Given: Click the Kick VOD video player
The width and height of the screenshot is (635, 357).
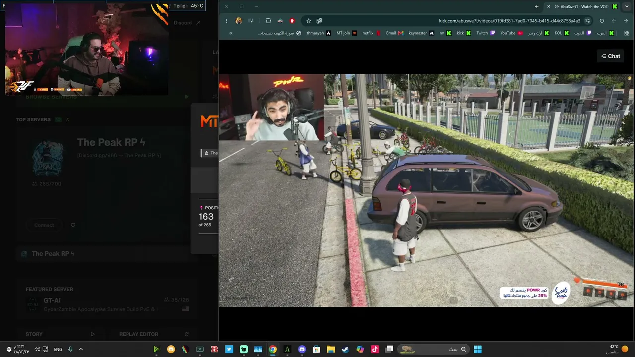Looking at the screenshot, I should (x=427, y=190).
